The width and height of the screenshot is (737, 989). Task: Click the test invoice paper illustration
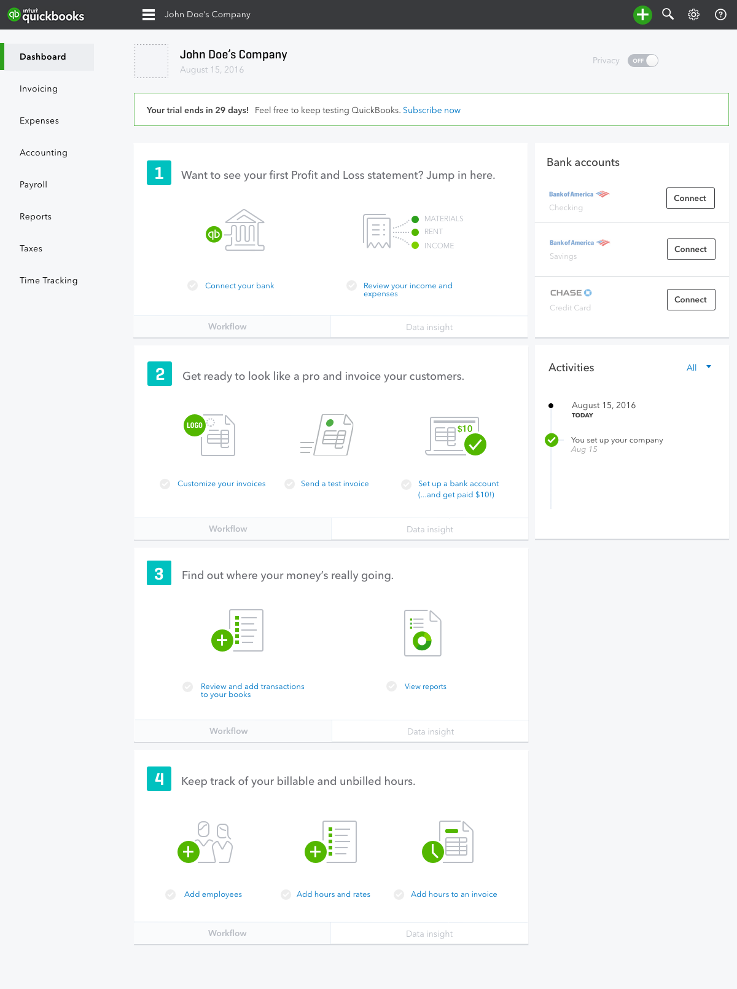327,435
